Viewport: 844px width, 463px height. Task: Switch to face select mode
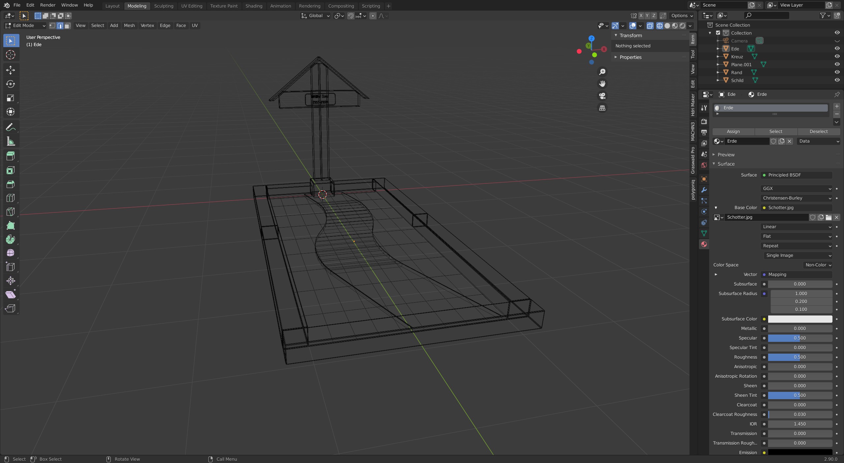[67, 26]
